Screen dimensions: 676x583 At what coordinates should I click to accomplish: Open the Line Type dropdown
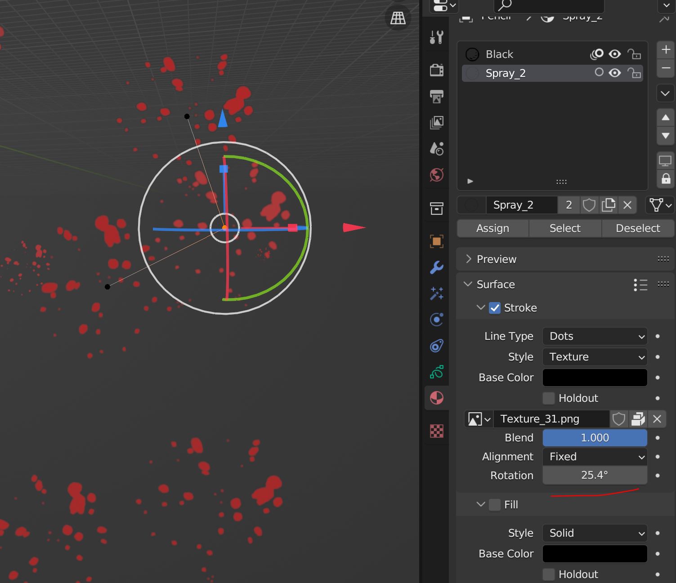coord(595,336)
